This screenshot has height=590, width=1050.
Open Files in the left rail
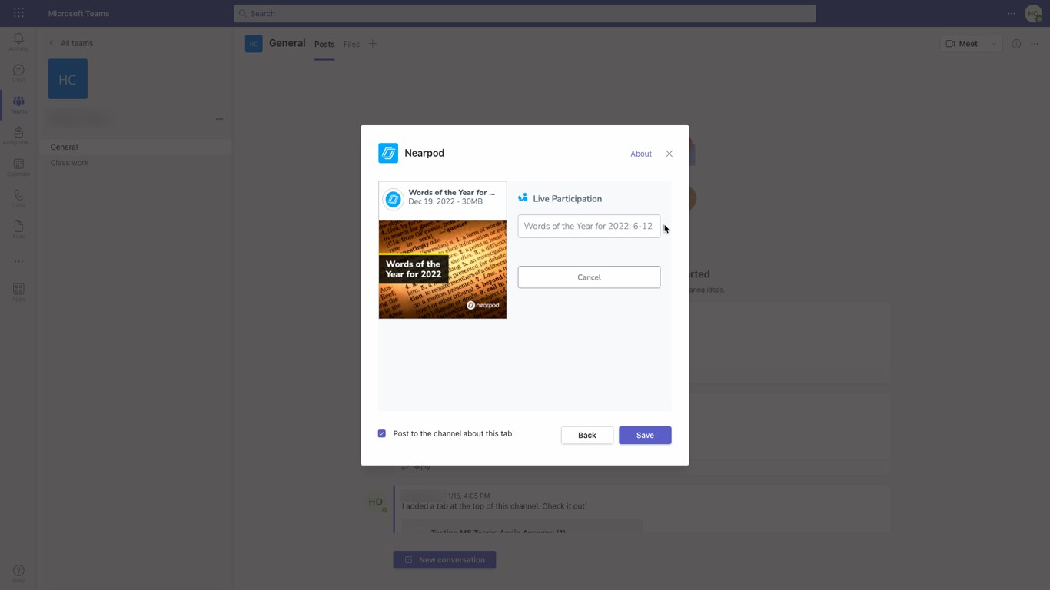18,230
